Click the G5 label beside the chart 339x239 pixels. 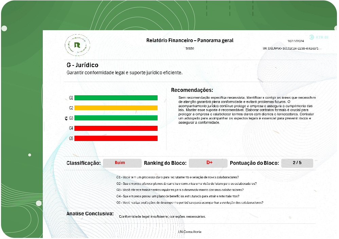pyautogui.click(x=71, y=138)
